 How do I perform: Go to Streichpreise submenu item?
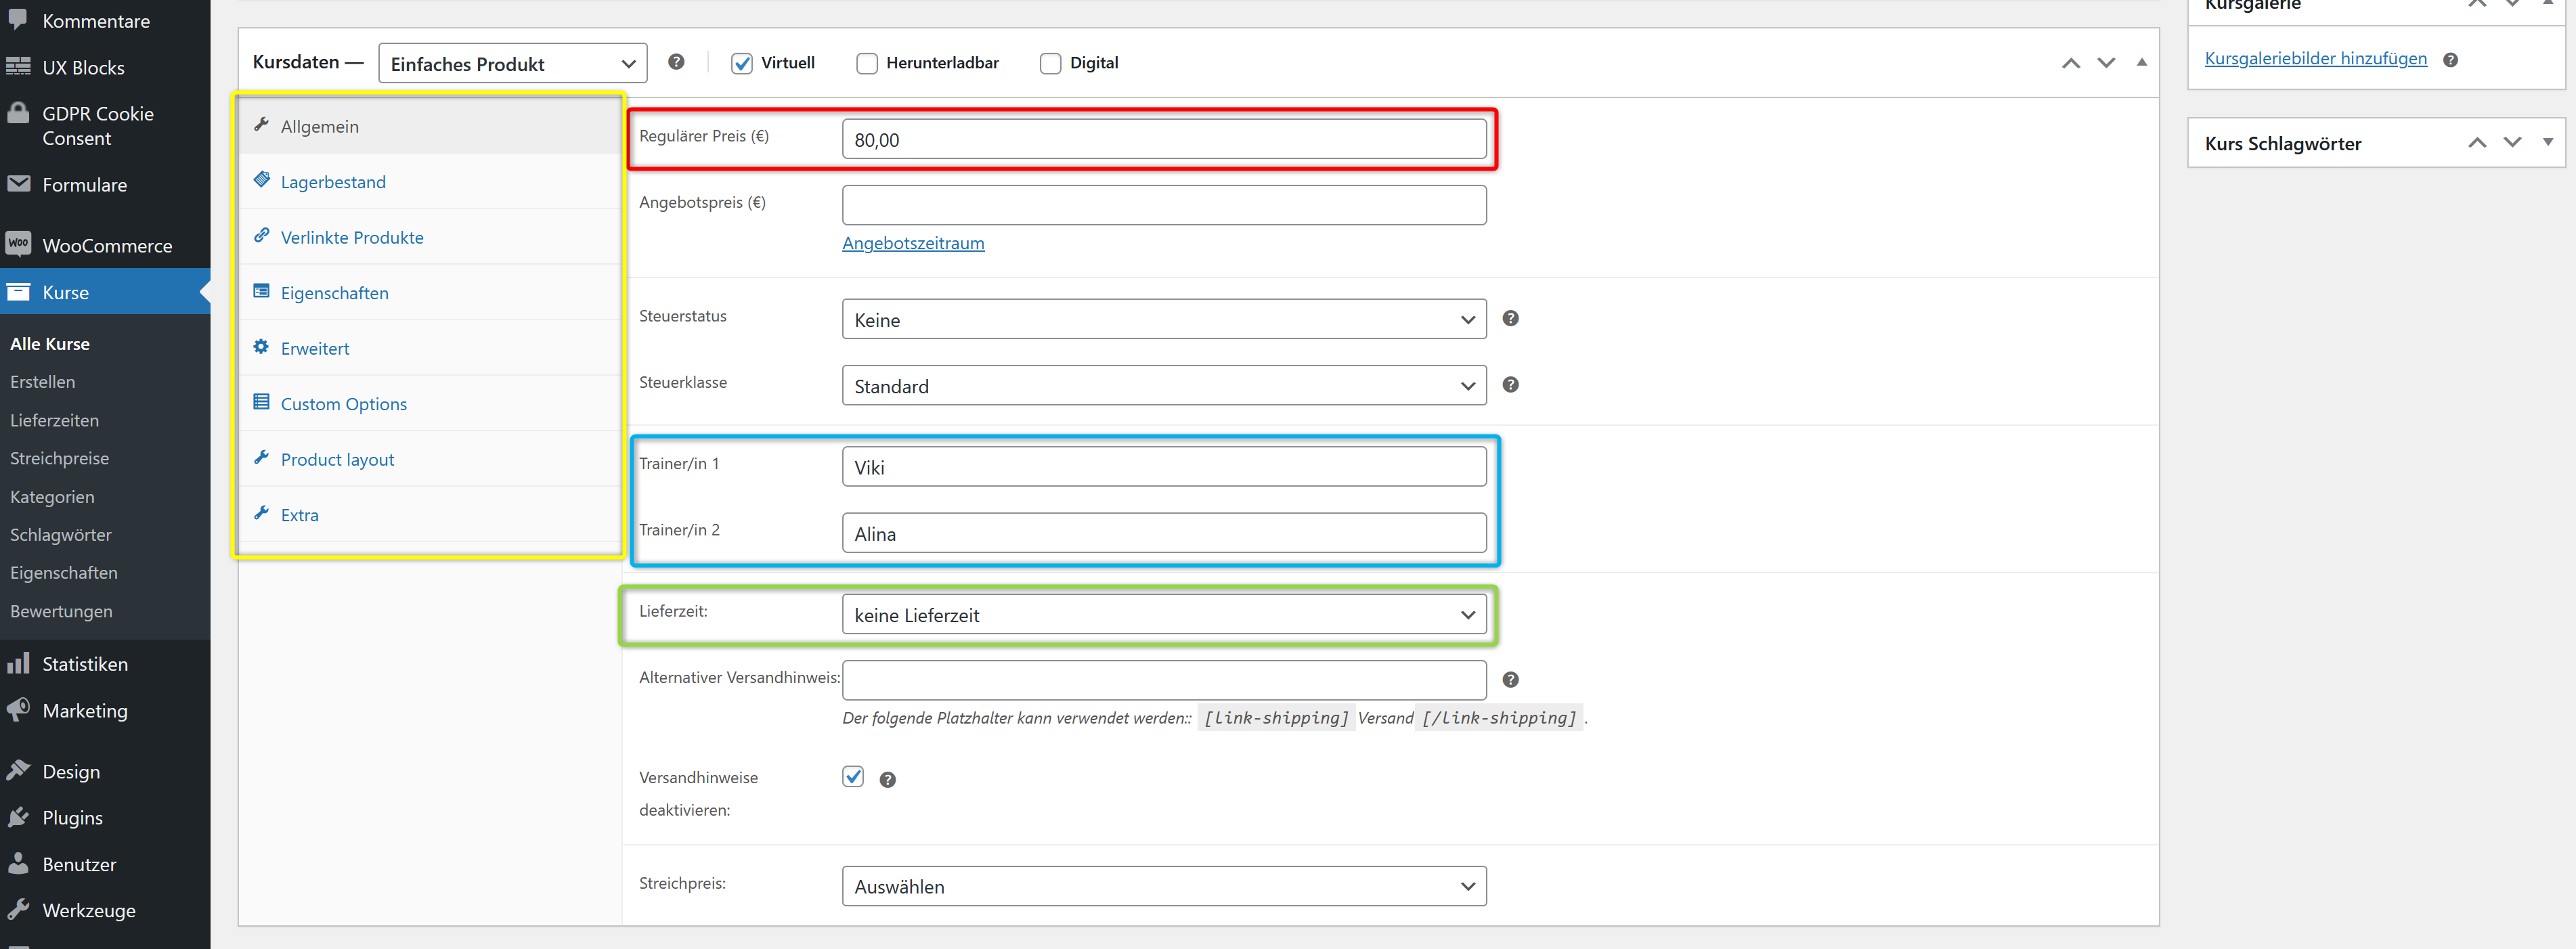point(60,458)
